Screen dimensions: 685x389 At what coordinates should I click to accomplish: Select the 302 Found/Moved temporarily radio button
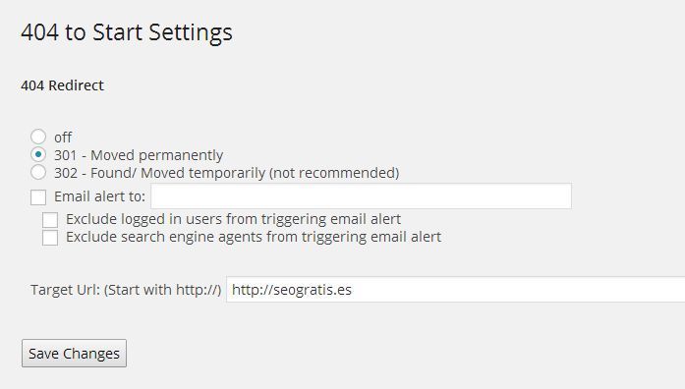coord(38,172)
